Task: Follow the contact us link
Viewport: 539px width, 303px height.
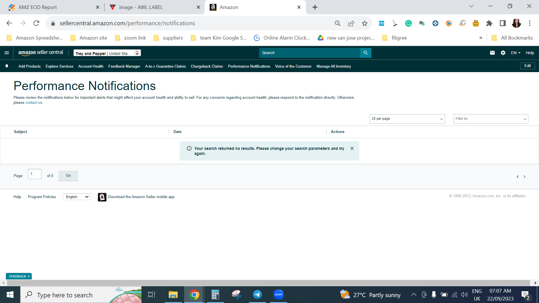Action: 34,103
